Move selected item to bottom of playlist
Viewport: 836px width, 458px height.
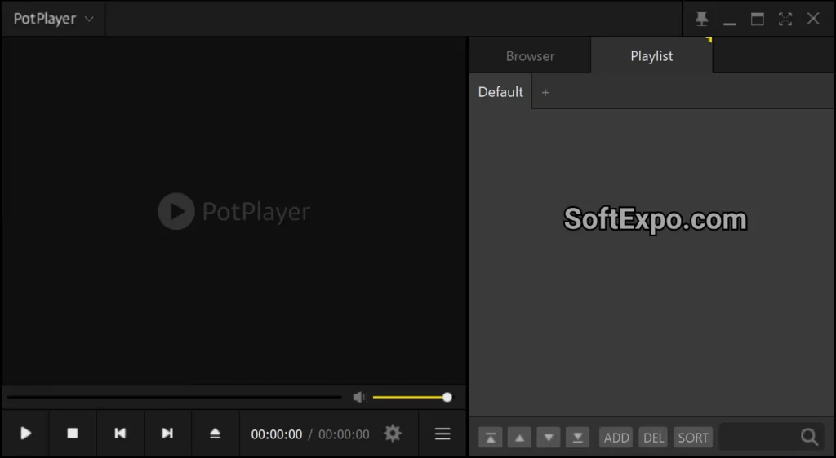tap(577, 438)
